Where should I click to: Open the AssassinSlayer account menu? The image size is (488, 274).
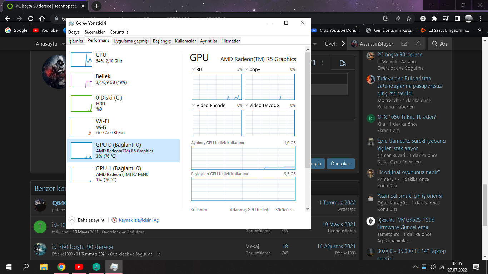[x=372, y=44]
